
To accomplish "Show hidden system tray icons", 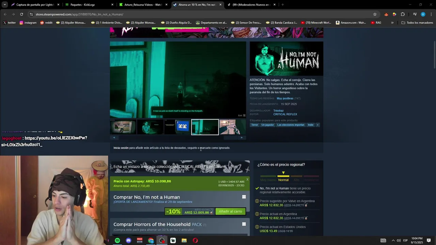I will pyautogui.click(x=393, y=241).
